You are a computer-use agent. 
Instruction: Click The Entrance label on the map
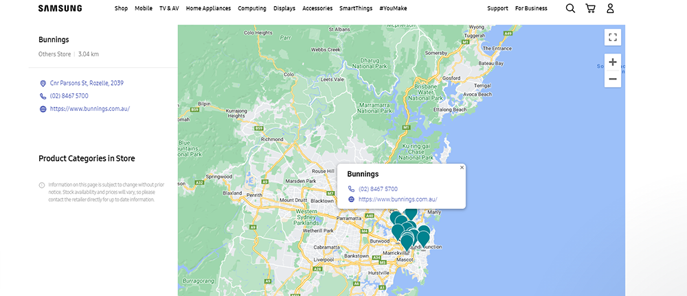(x=497, y=49)
